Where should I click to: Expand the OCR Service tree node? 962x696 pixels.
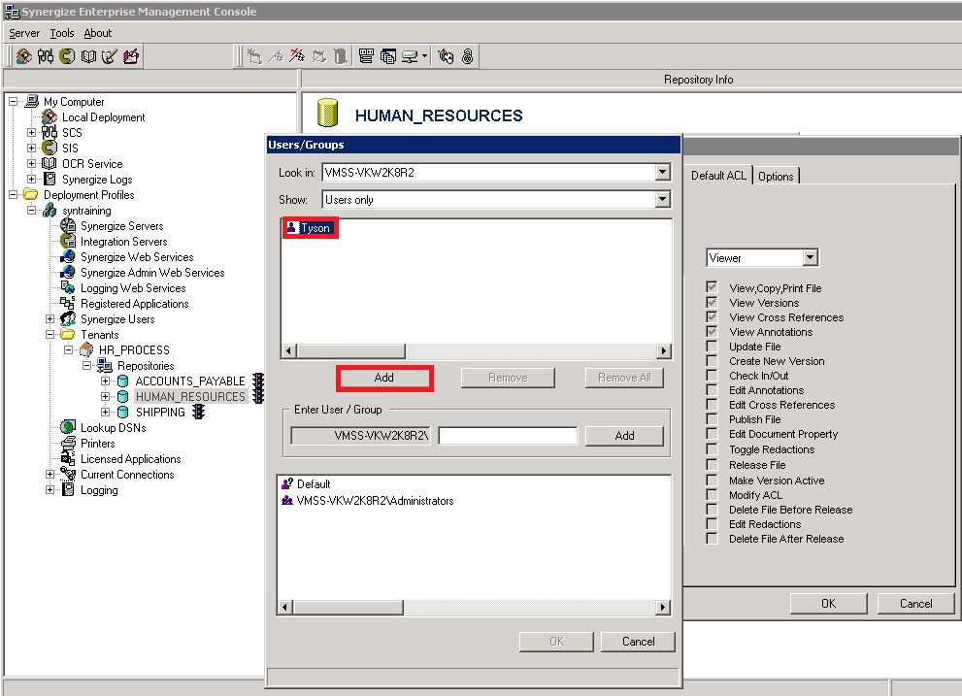tap(31, 163)
